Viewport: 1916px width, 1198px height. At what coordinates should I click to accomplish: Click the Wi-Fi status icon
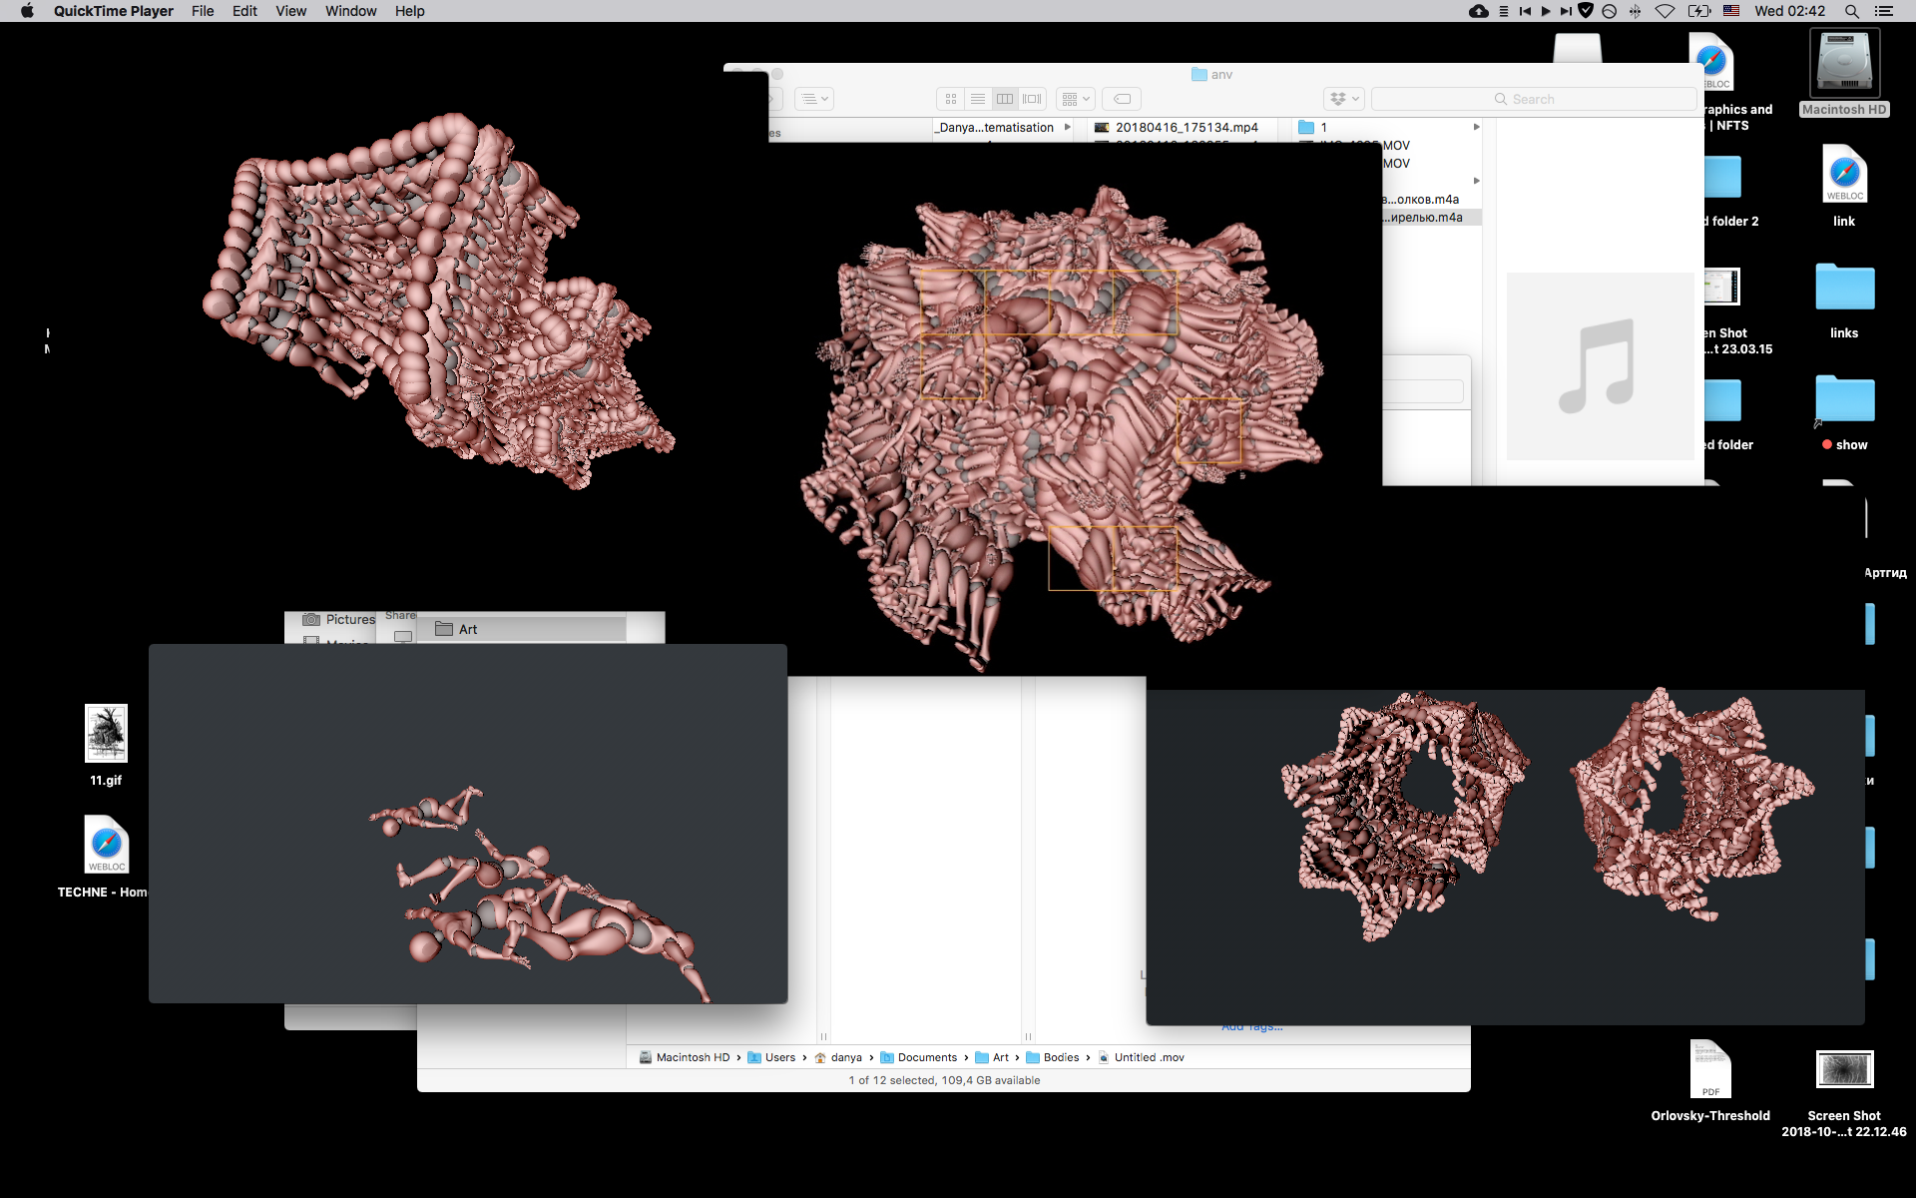[1665, 11]
